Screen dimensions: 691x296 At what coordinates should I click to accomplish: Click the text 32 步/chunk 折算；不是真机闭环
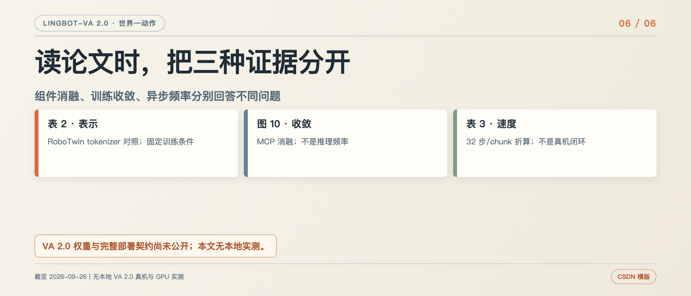pos(526,142)
